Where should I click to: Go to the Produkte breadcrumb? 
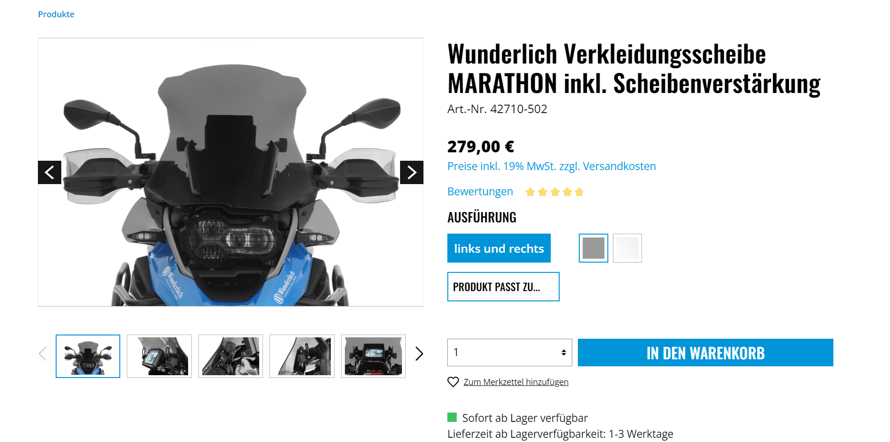tap(56, 14)
